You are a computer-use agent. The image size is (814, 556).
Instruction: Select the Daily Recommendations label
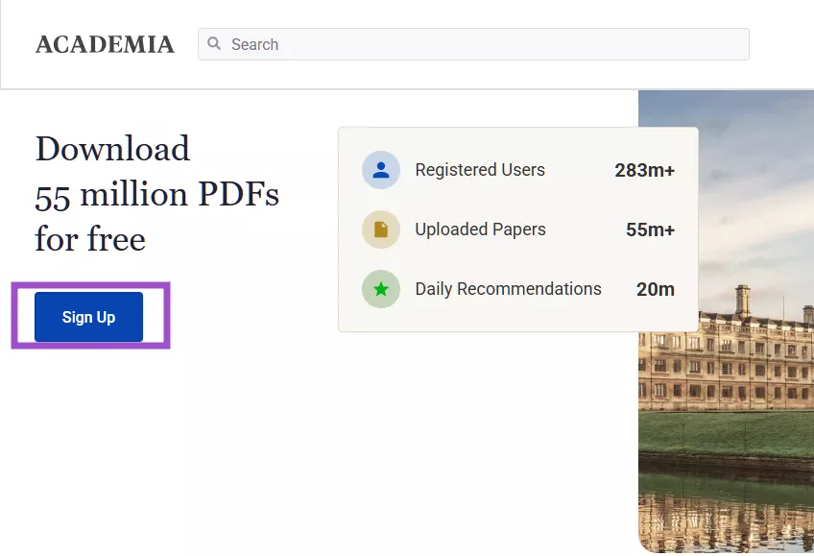(x=508, y=289)
